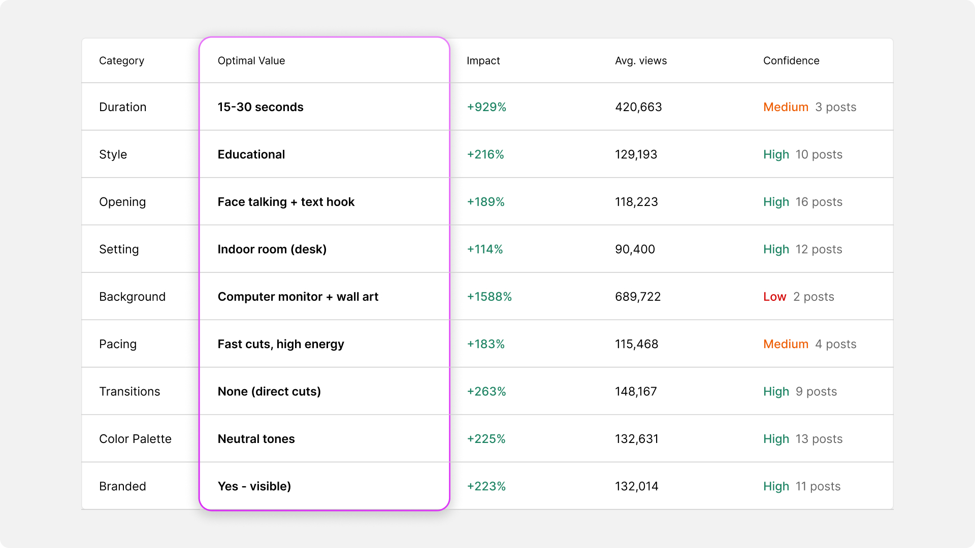
Task: Select the Branded row label
Action: [122, 487]
